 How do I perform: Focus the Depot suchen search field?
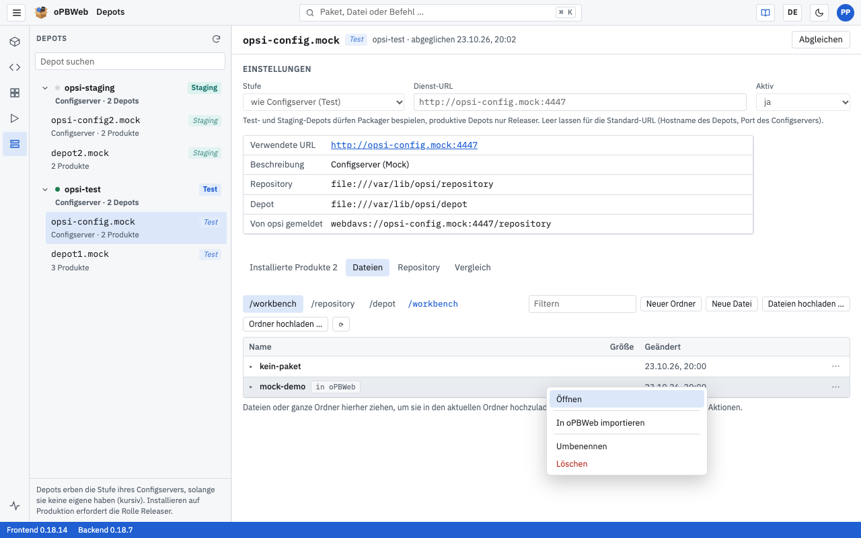tap(130, 61)
